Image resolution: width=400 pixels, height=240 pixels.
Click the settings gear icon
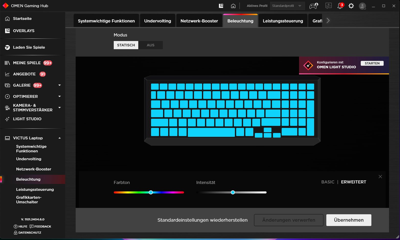tap(351, 6)
